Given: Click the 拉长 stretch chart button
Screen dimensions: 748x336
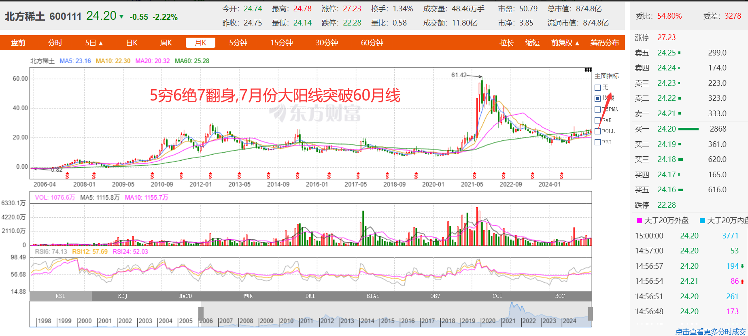Looking at the screenshot, I should (x=507, y=43).
